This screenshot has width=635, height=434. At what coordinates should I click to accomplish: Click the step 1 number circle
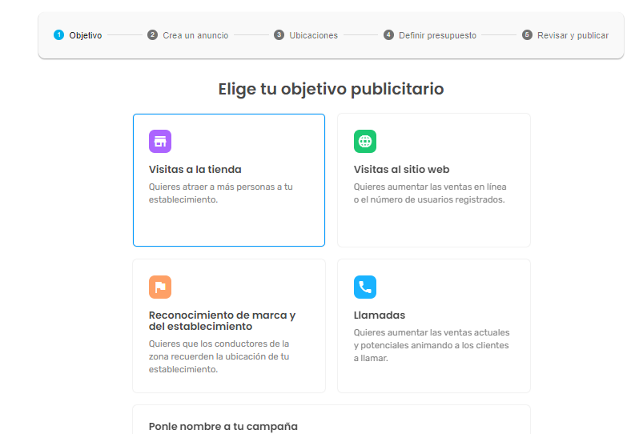tap(58, 35)
